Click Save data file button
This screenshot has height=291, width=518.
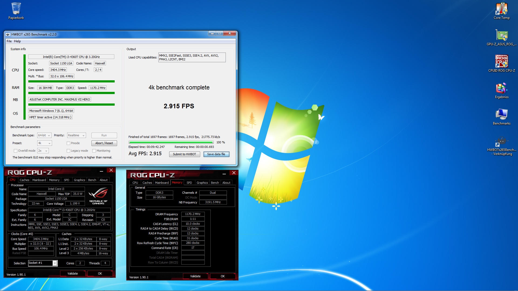216,154
